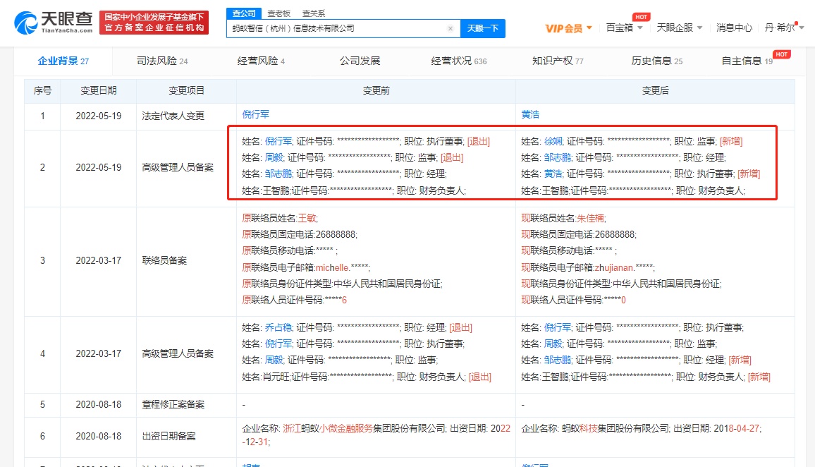Click 周毅 marked 退出 in row 2
Image resolution: width=815 pixels, height=467 pixels.
tap(274, 157)
